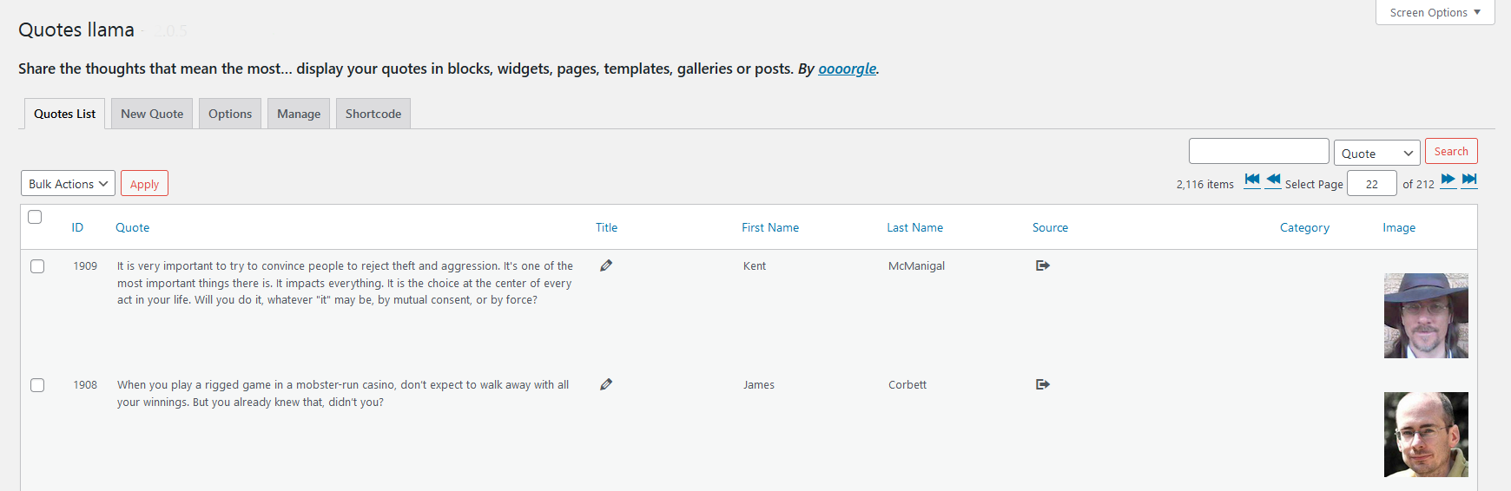Click the pencil edit icon for quote 1909
Screen dimensions: 1511x491
coord(606,265)
